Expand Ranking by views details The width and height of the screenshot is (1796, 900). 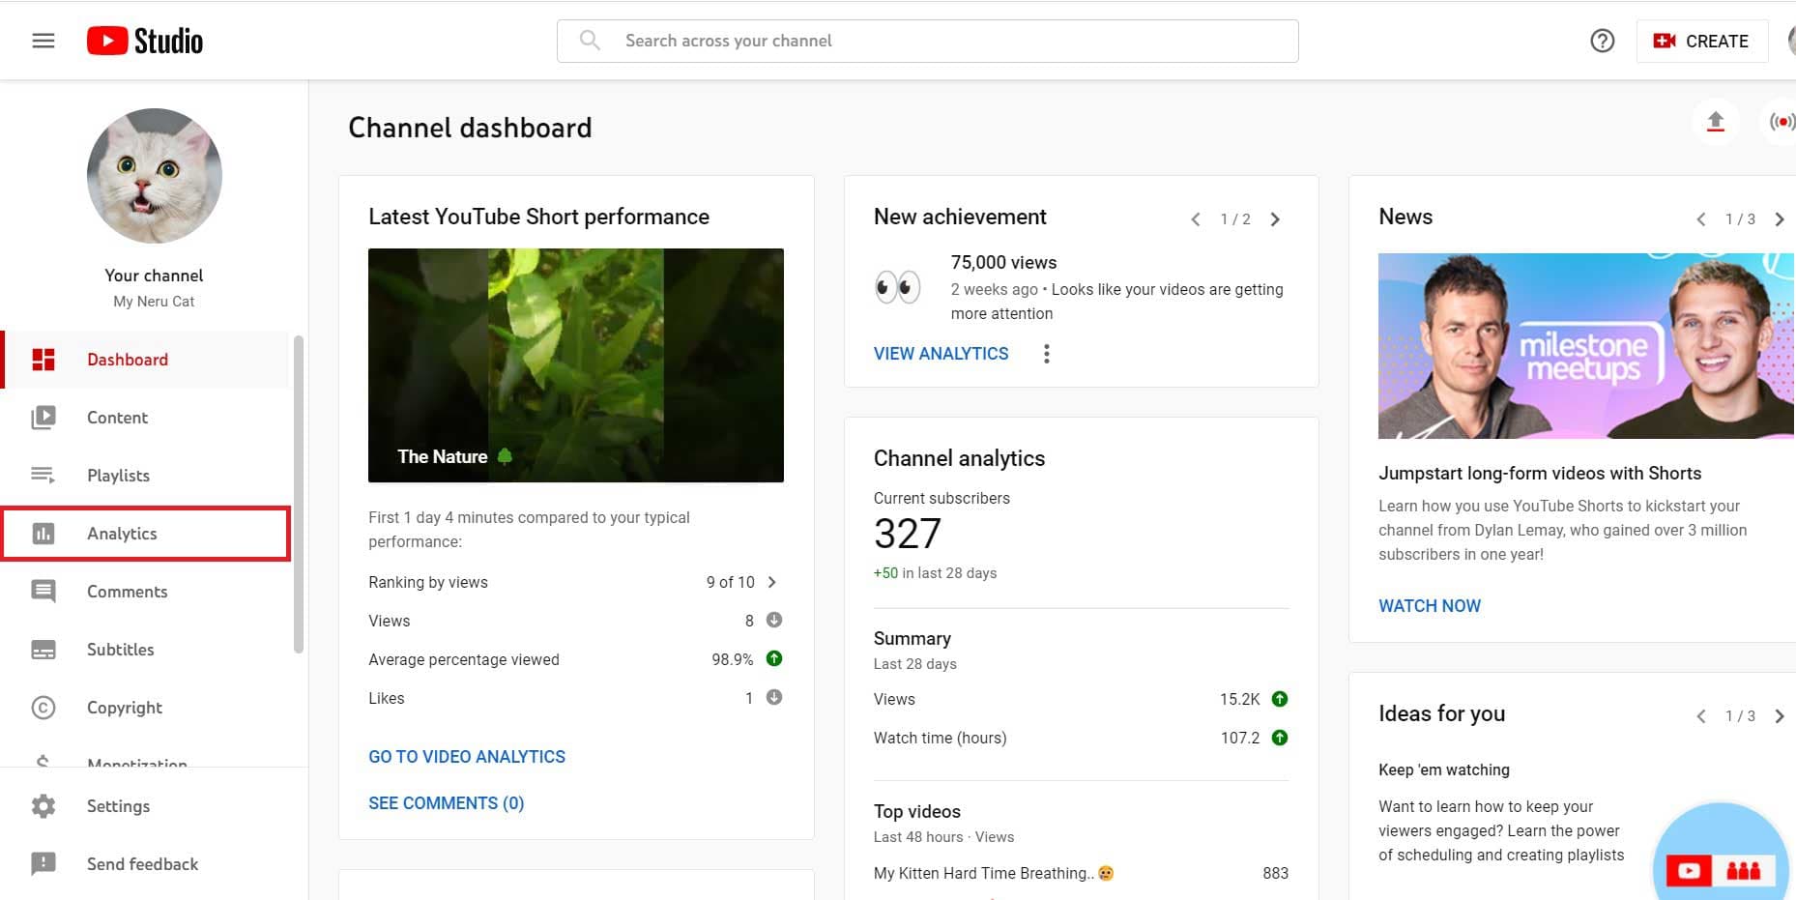tap(771, 582)
